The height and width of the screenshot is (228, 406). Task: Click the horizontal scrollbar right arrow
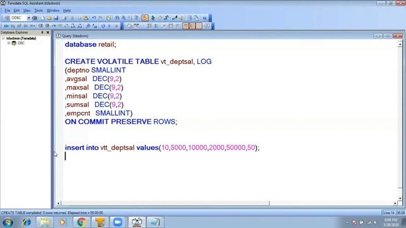point(395,203)
